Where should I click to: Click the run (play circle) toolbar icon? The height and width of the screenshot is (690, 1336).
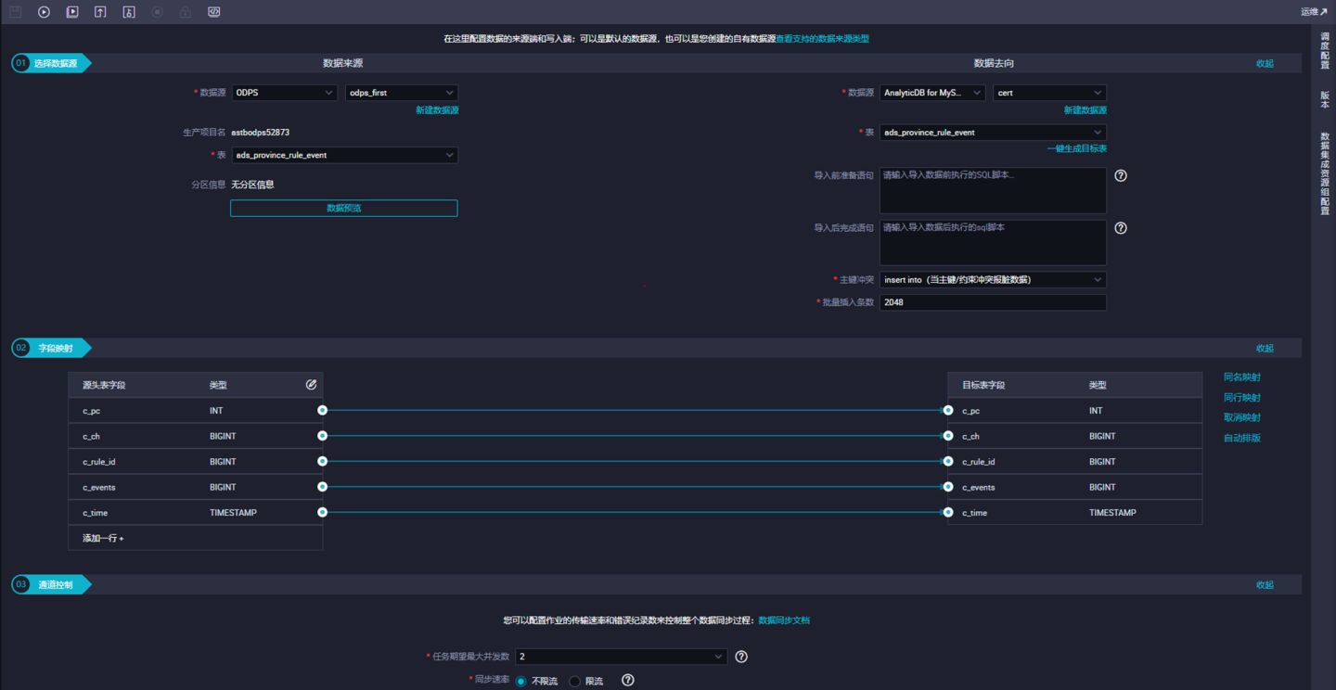tap(44, 12)
